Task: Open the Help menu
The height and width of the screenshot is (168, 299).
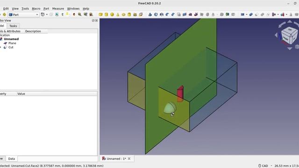Action: (86, 8)
